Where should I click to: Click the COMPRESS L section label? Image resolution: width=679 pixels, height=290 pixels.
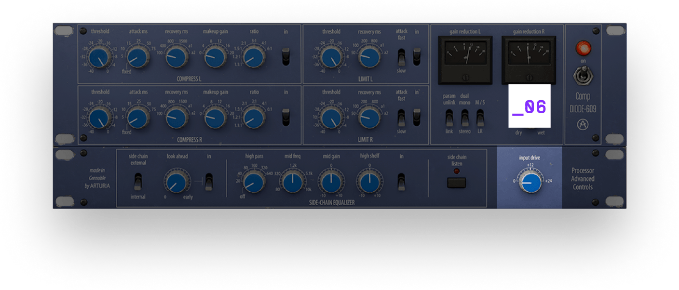coord(189,79)
